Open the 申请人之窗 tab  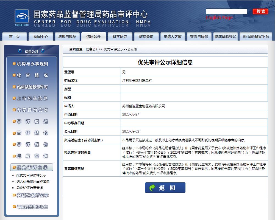(173, 36)
